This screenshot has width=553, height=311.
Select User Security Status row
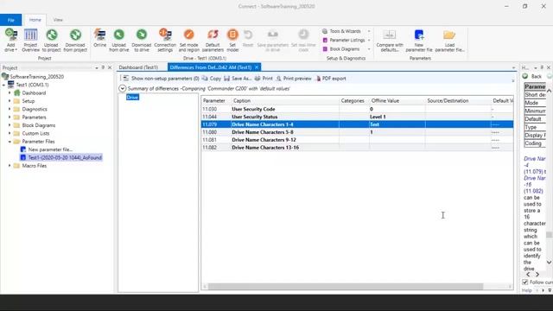pos(357,117)
